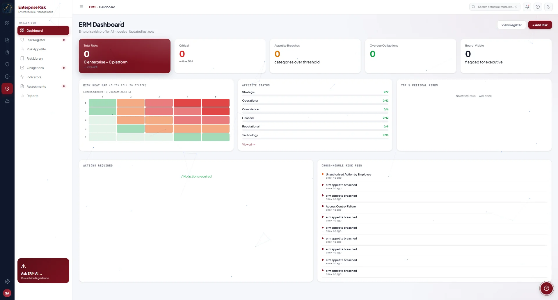Image resolution: width=558 pixels, height=300 pixels.
Task: Toggle the hamburger sidebar menu icon
Action: (x=81, y=7)
